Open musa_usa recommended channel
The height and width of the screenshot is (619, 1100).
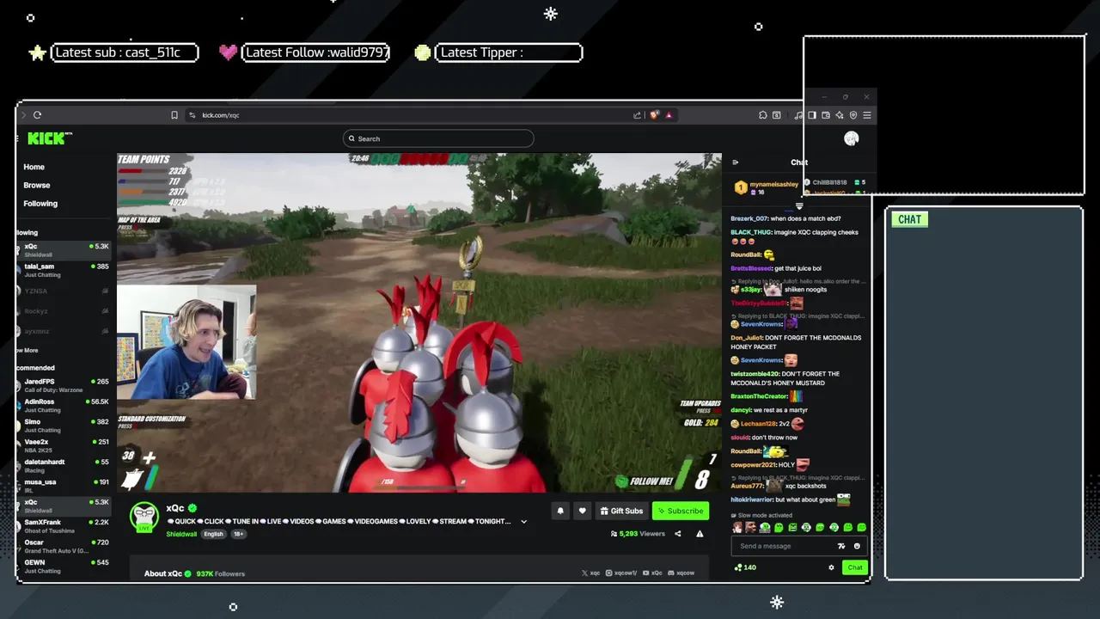64,486
